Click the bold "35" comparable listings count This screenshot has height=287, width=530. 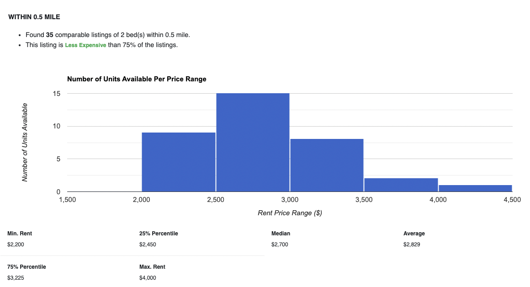pyautogui.click(x=50, y=35)
